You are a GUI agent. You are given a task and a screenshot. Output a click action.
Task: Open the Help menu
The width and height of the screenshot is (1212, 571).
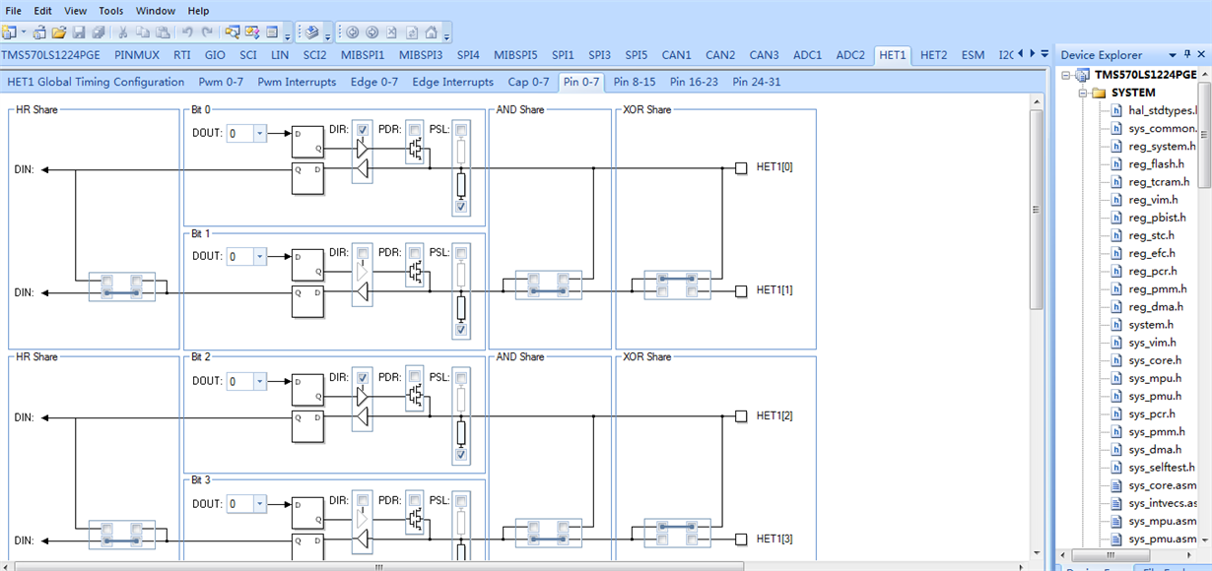tap(198, 11)
